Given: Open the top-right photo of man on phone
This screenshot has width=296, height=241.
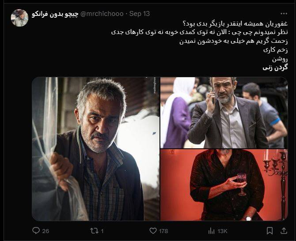Looking at the screenshot, I should 224,113.
